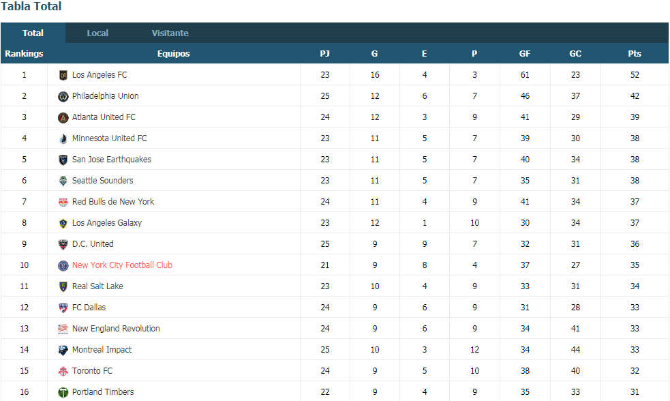Screen dimensions: 670x401
Task: Select the Total tab
Action: (x=33, y=33)
